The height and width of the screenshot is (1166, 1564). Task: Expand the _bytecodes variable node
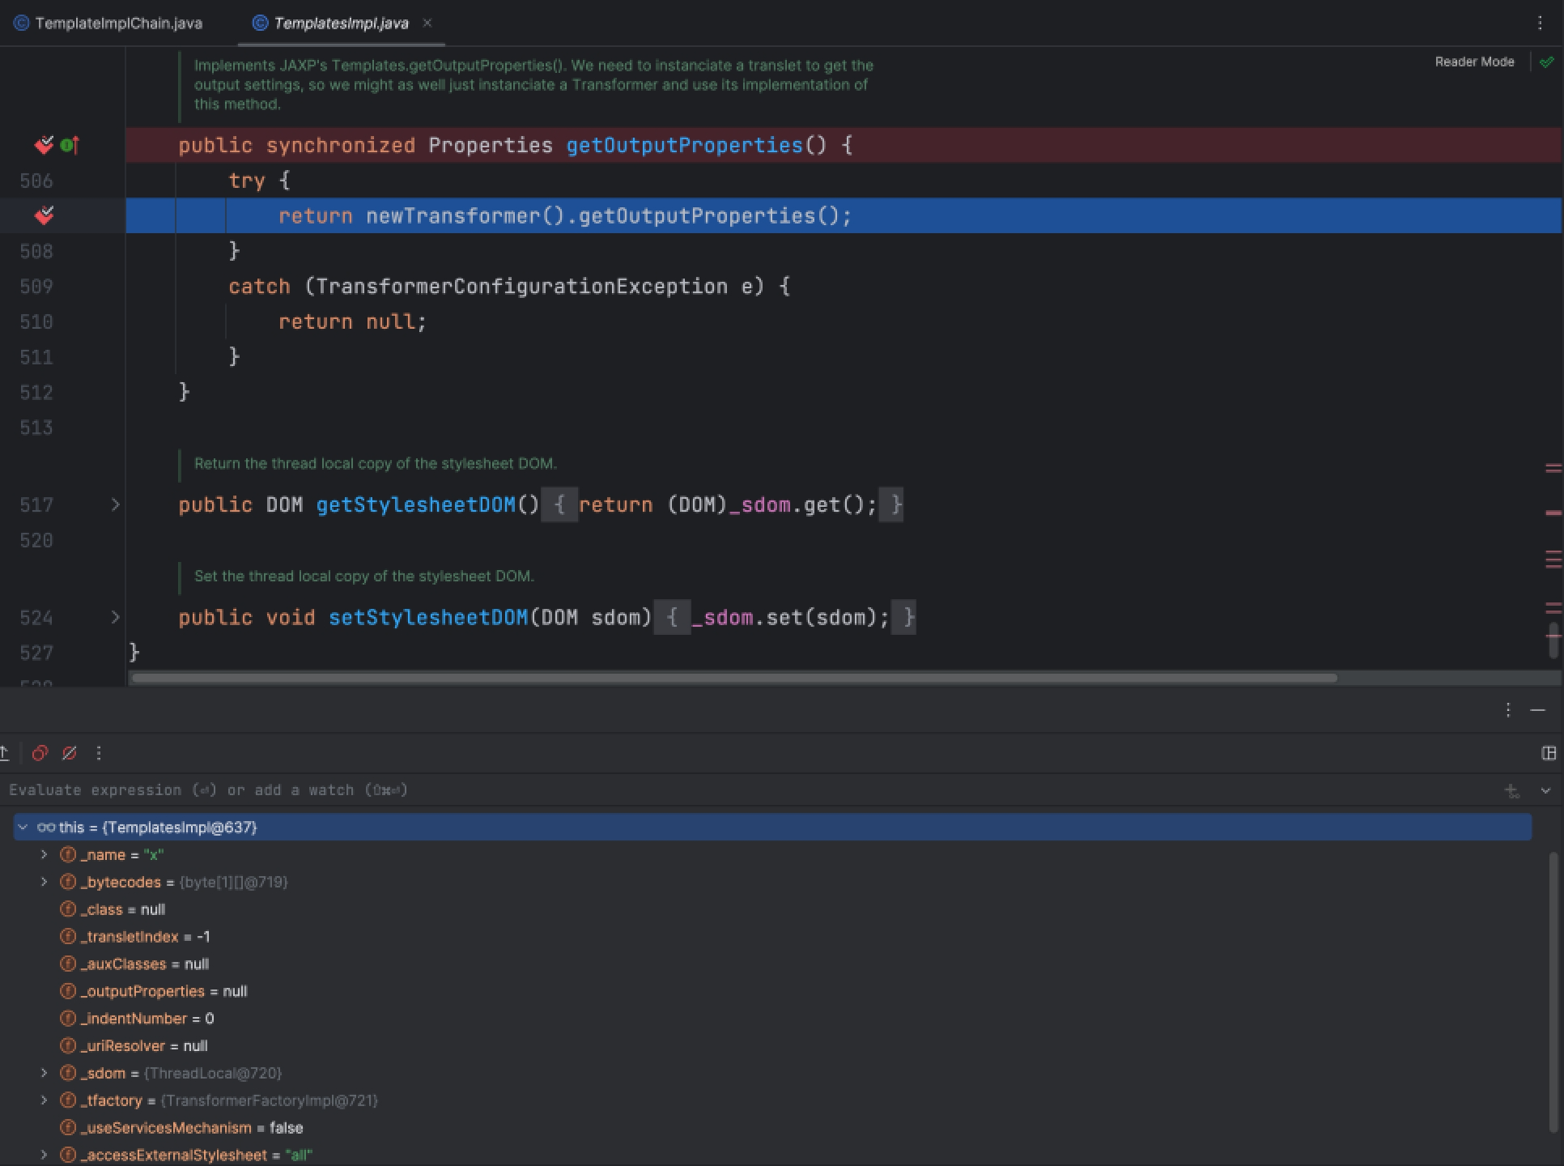point(45,882)
